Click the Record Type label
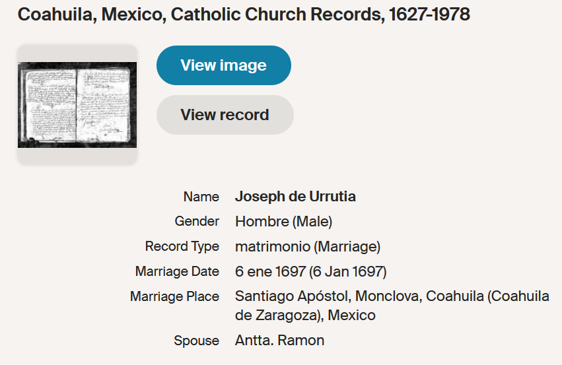 (182, 247)
